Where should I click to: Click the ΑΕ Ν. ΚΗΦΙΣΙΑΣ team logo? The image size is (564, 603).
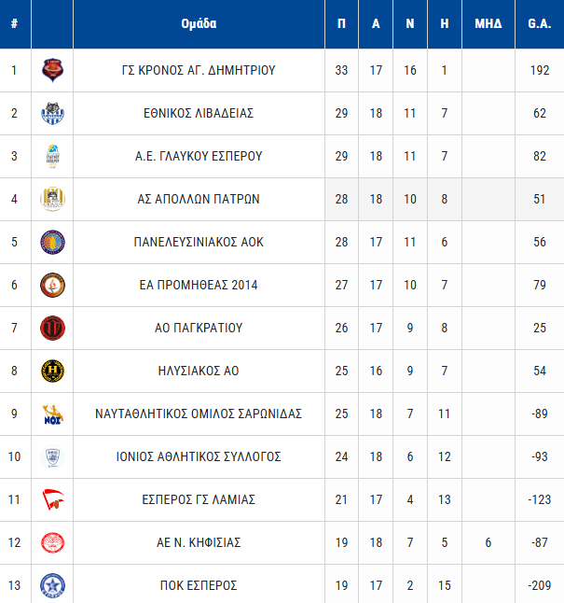coord(52,542)
